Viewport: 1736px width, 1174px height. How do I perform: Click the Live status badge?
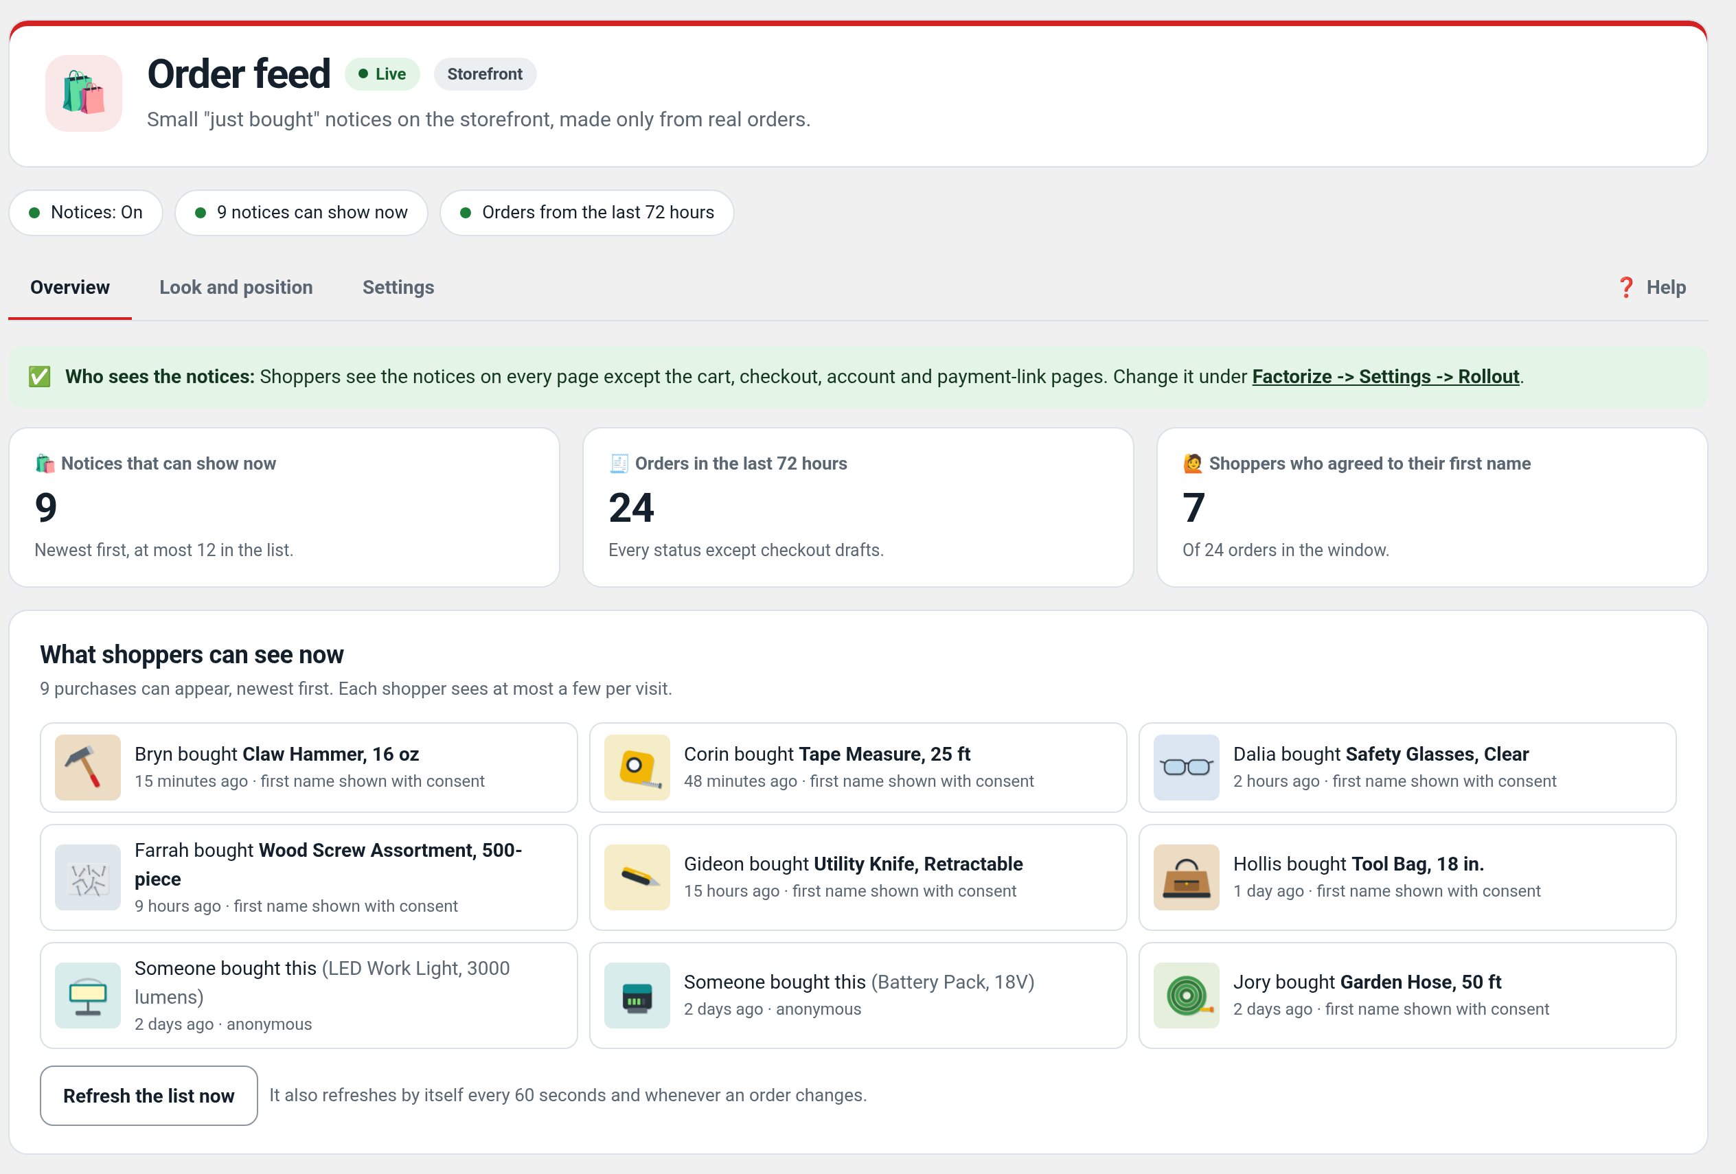[x=382, y=74]
